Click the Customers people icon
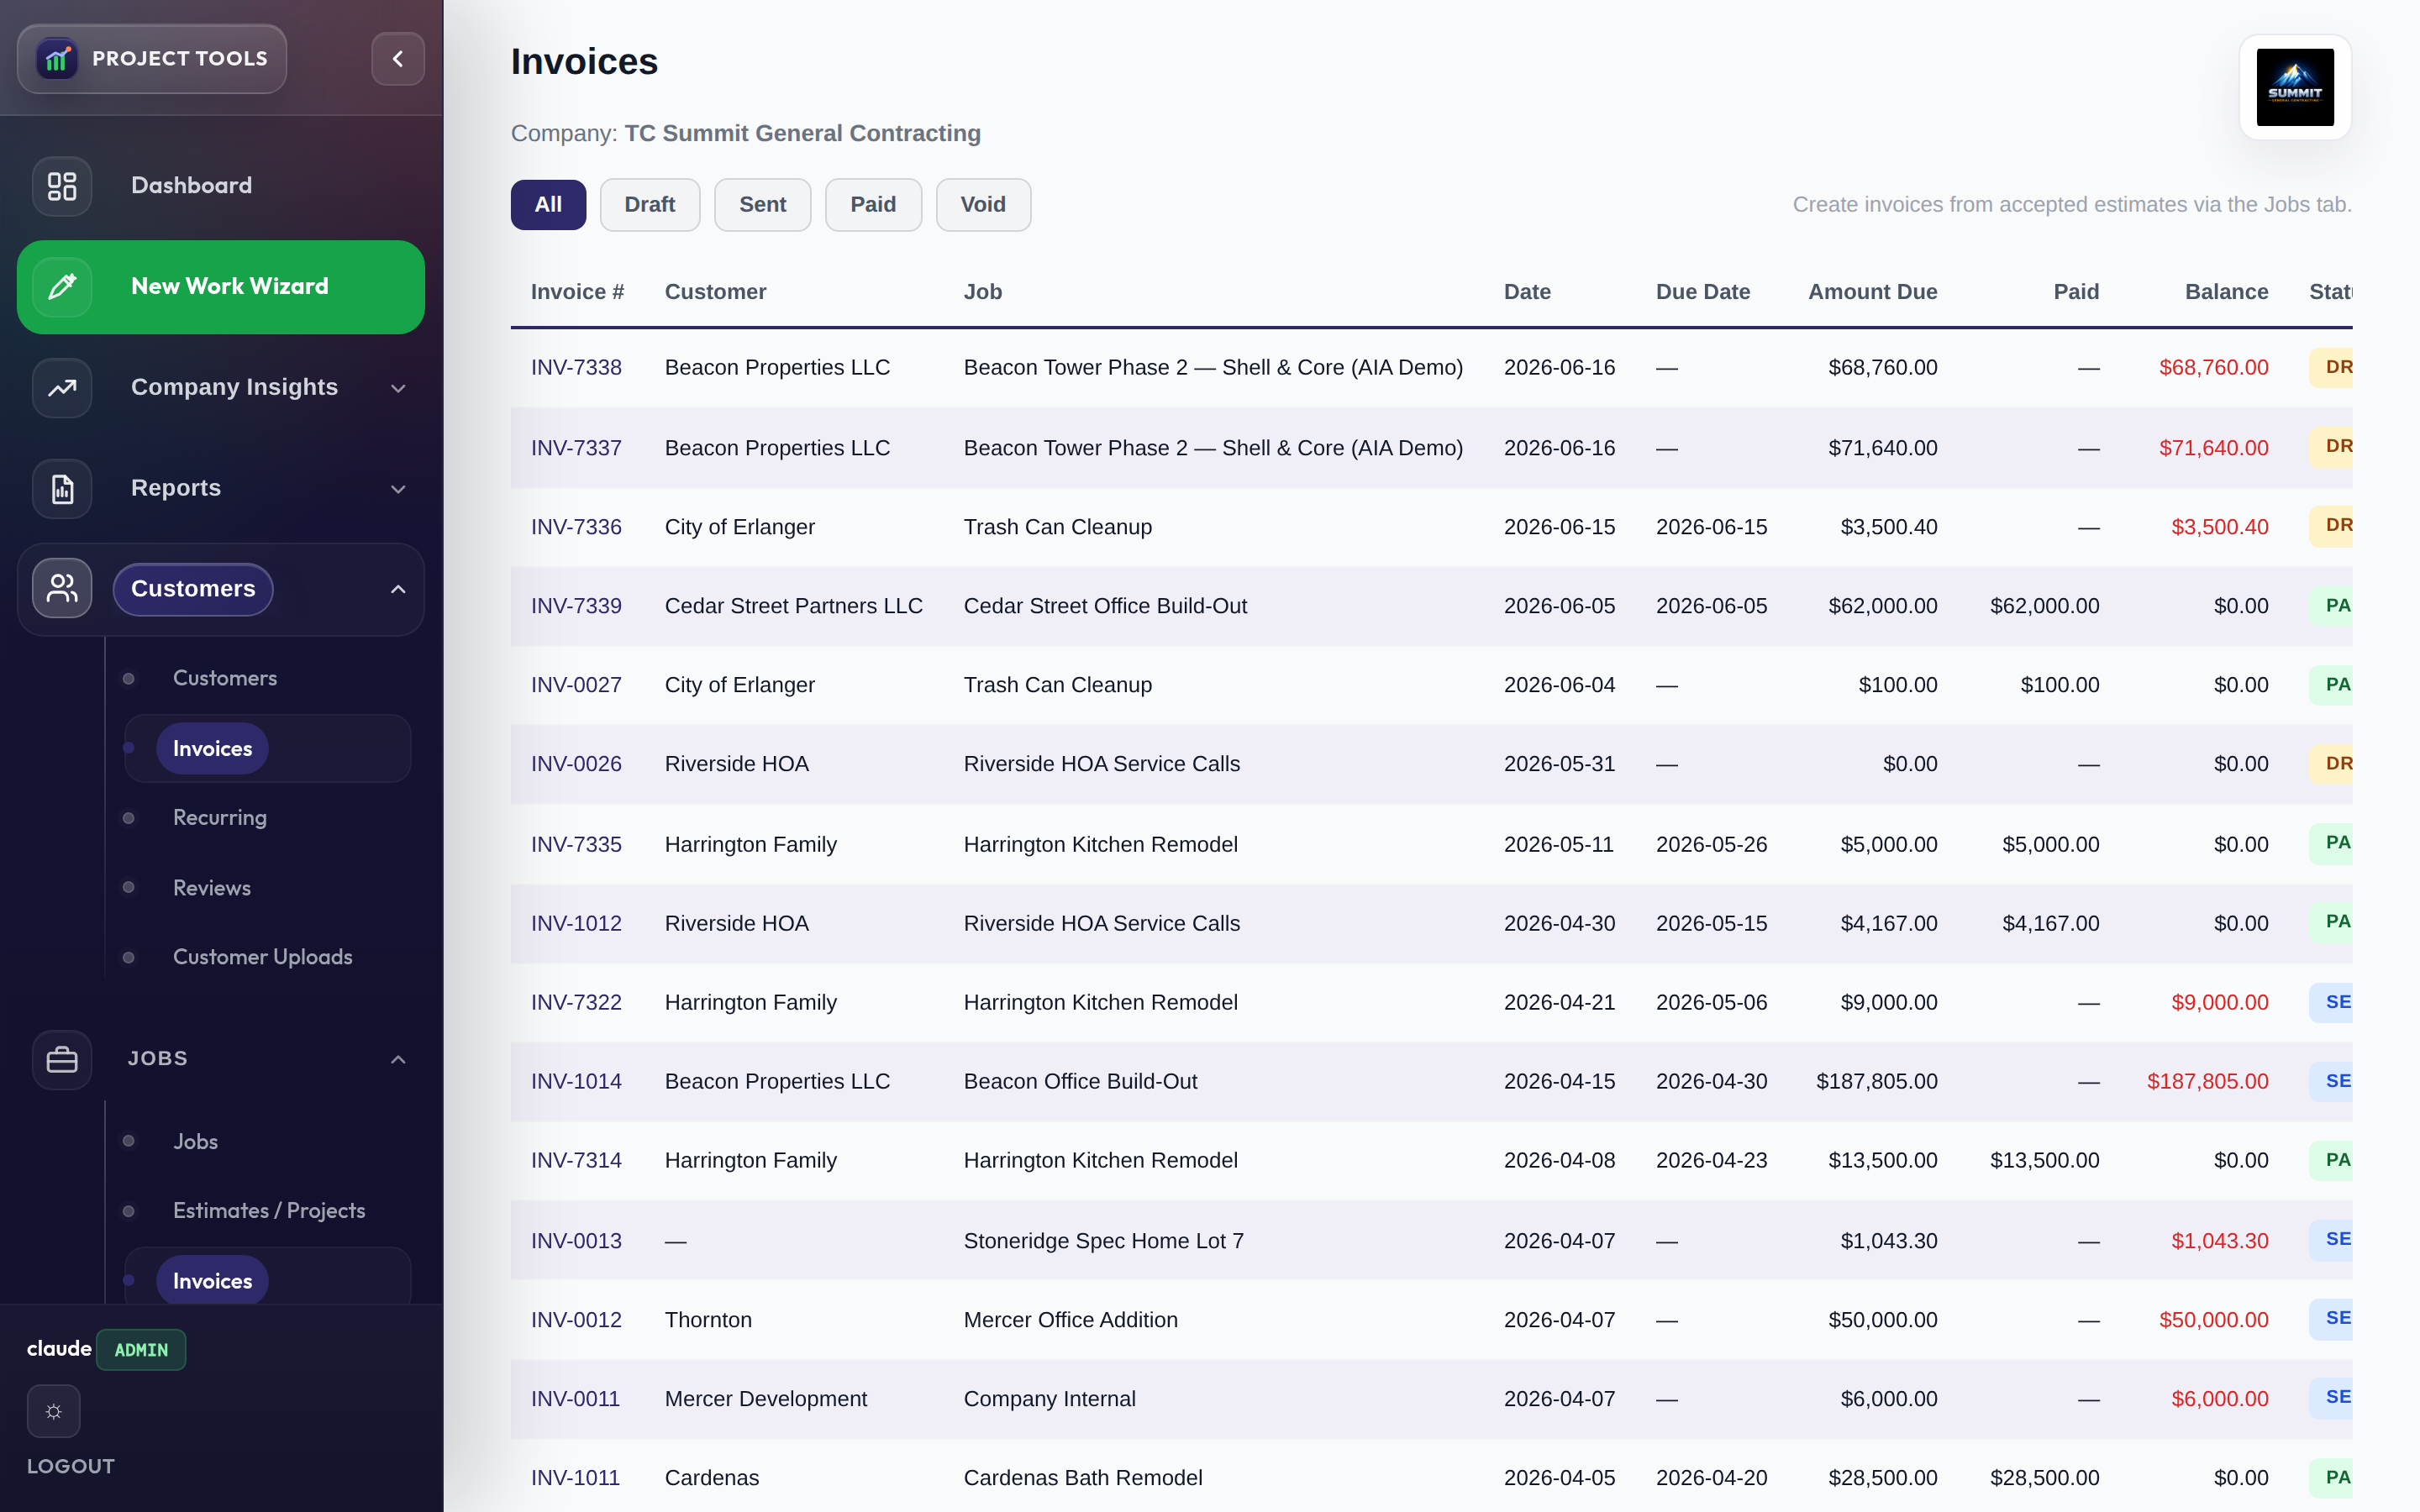 [62, 589]
